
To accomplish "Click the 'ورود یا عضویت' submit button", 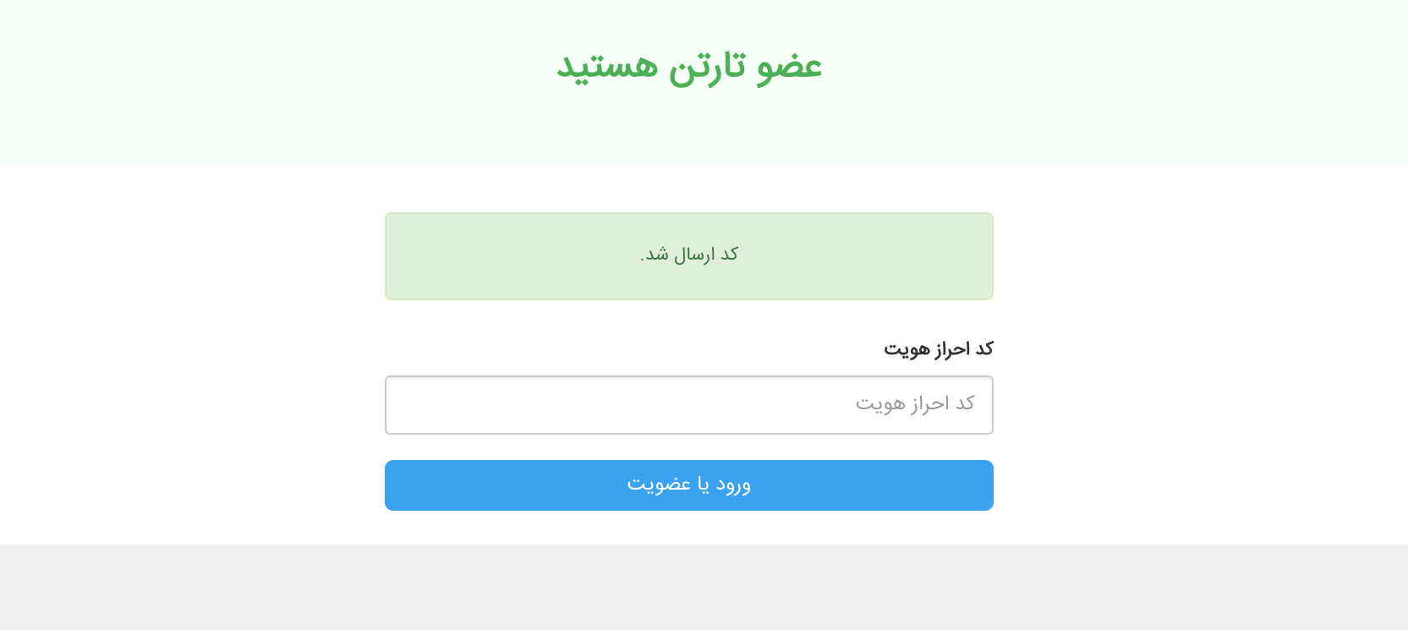I will pos(688,485).
